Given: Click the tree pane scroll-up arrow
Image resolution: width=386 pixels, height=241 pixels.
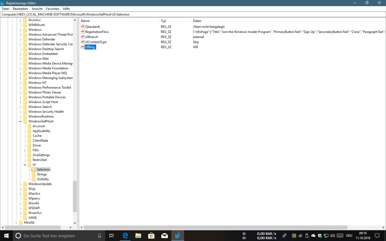Looking at the screenshot, I should coord(75,20).
